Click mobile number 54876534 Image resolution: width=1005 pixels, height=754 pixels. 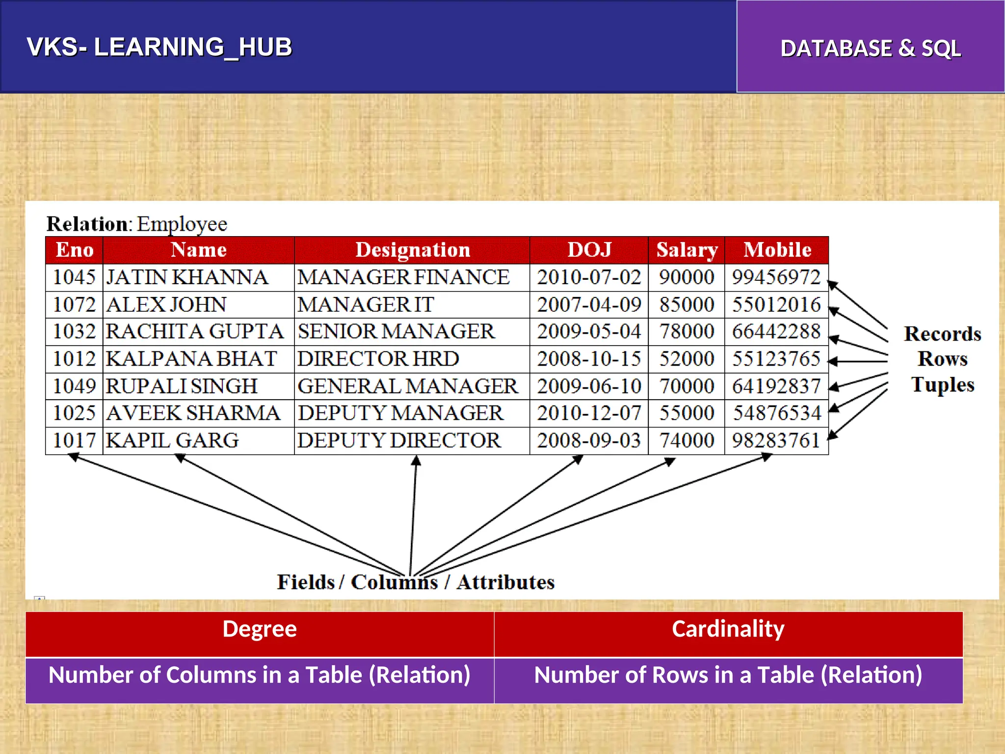point(777,413)
